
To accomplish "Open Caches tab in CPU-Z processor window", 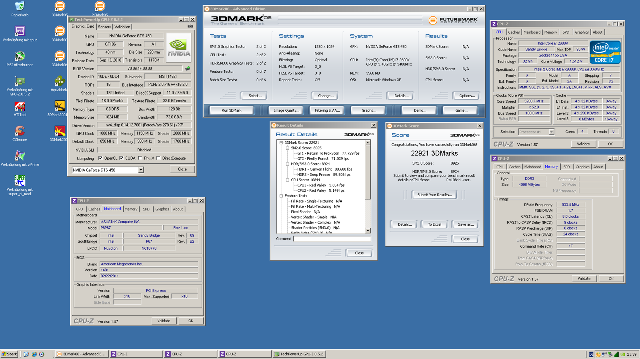I will point(514,32).
